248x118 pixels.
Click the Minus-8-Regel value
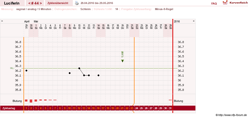tap(164, 9)
